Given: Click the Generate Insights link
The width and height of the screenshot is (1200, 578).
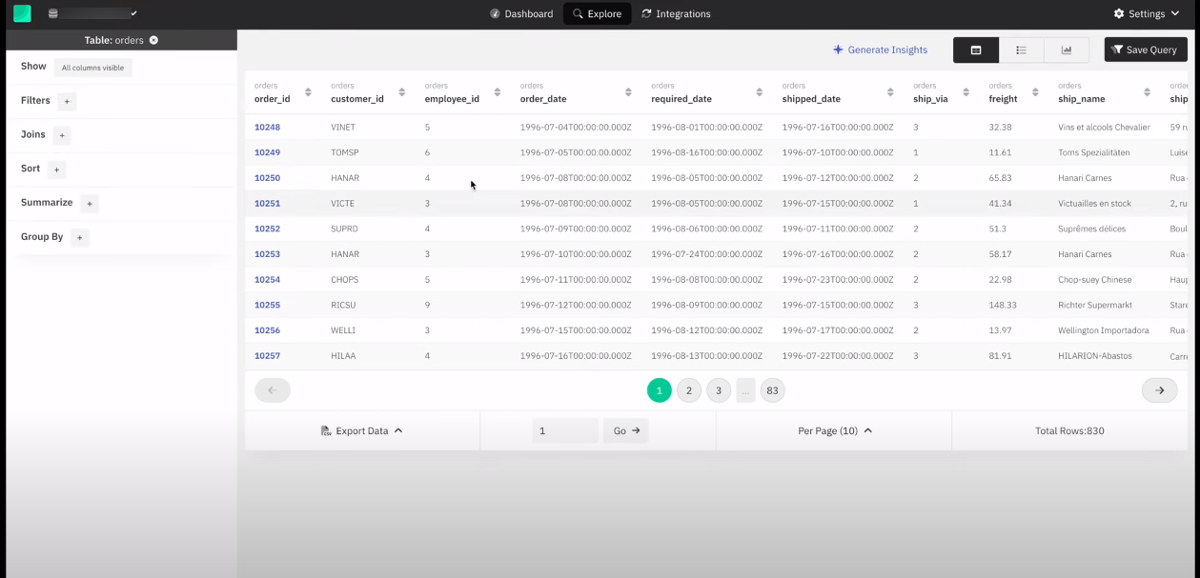Looking at the screenshot, I should (880, 50).
